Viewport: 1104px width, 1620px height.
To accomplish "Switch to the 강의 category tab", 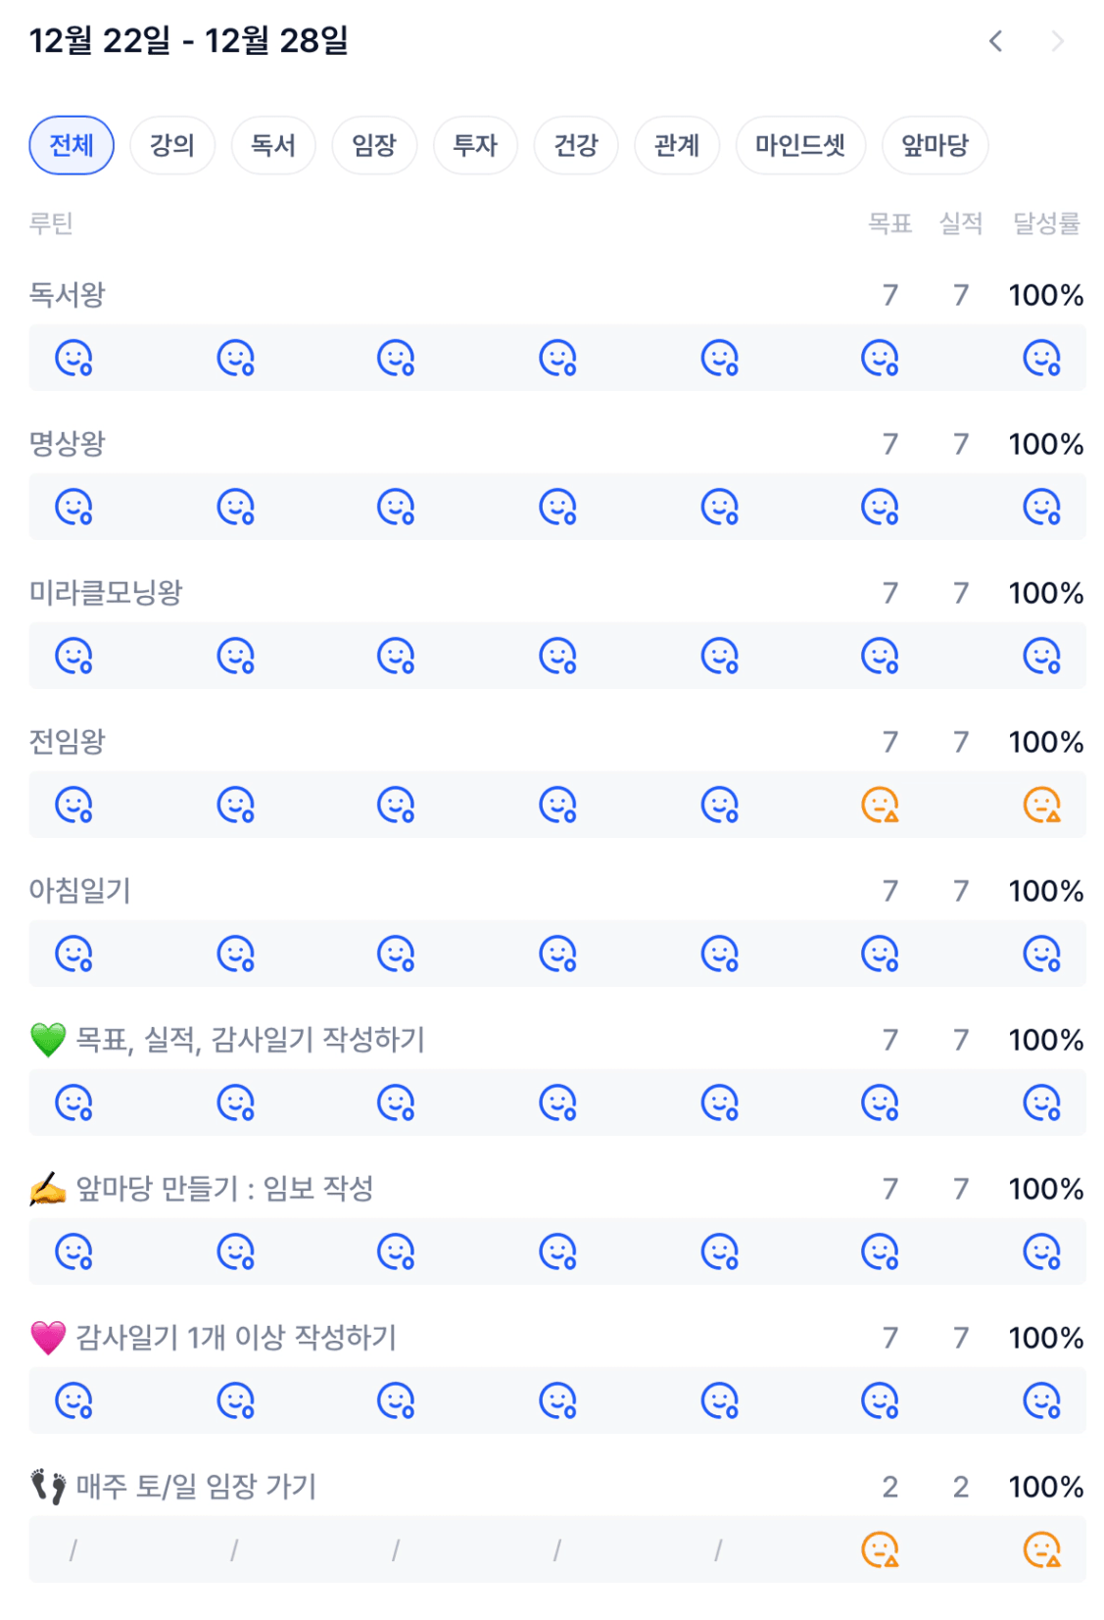I will [172, 146].
